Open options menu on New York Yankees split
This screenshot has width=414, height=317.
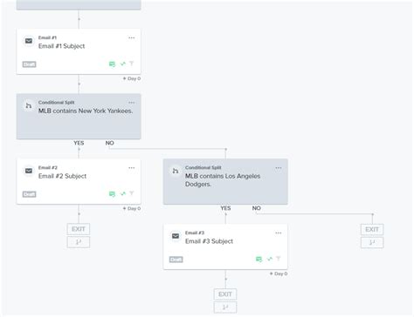coord(132,103)
